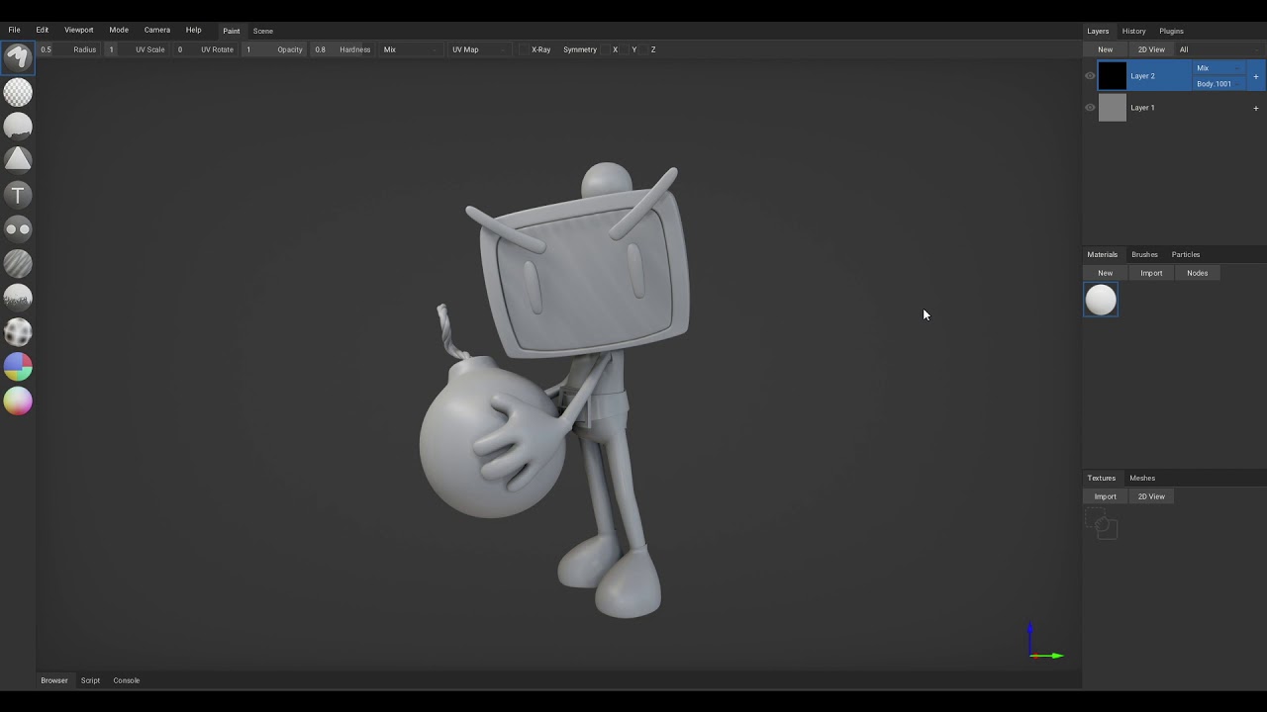Viewport: 1267px width, 712px height.
Task: Select the Brush tool
Action: click(x=18, y=57)
